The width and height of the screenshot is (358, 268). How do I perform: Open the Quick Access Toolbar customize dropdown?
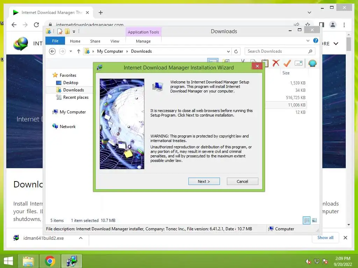coord(74,31)
